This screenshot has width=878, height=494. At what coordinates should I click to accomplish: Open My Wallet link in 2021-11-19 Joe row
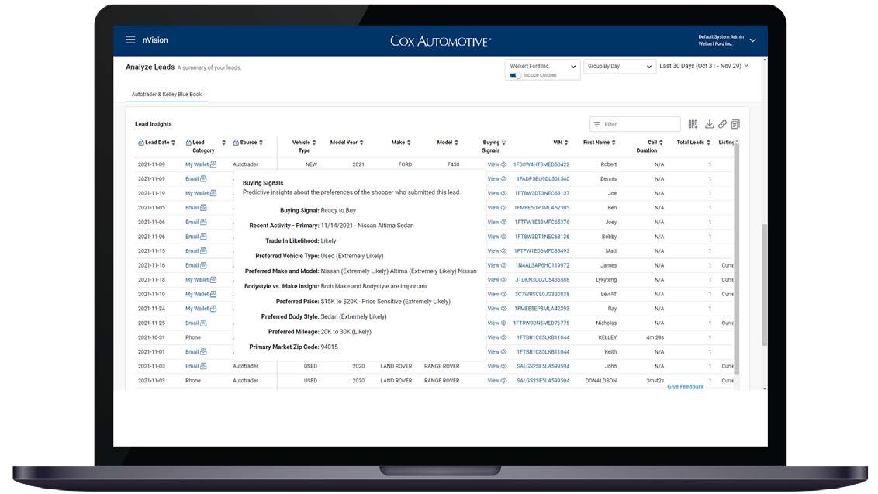click(197, 194)
